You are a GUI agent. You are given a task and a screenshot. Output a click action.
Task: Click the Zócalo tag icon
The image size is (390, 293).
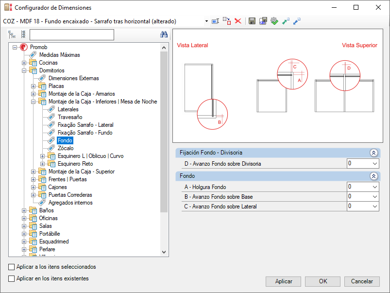click(51, 148)
